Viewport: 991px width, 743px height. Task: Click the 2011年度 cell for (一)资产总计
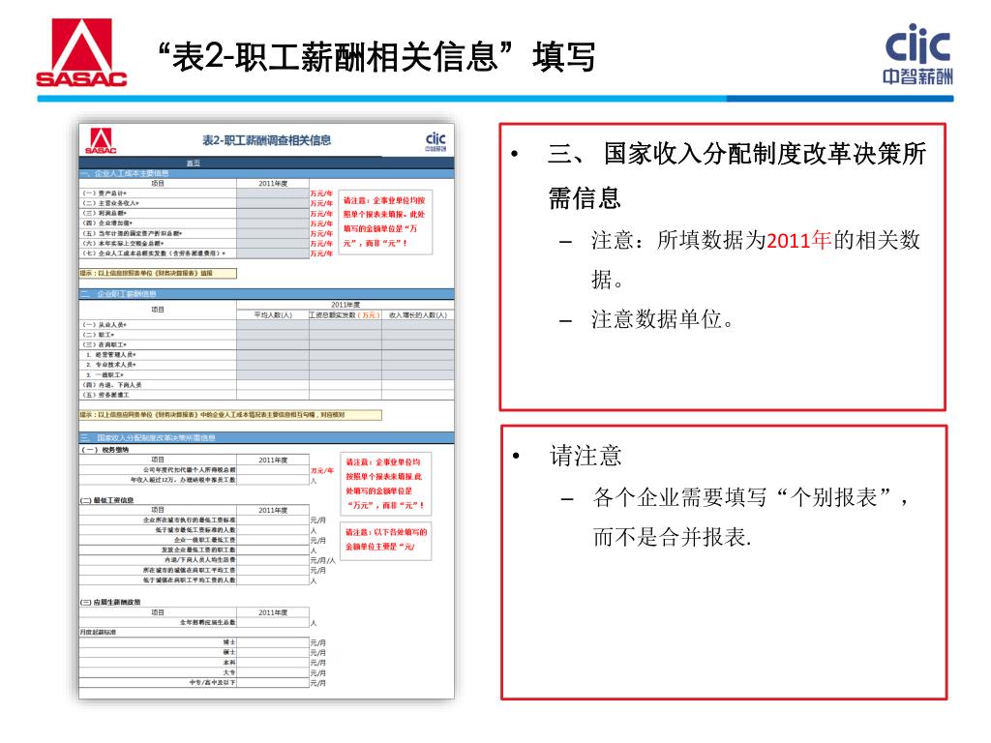click(x=272, y=193)
